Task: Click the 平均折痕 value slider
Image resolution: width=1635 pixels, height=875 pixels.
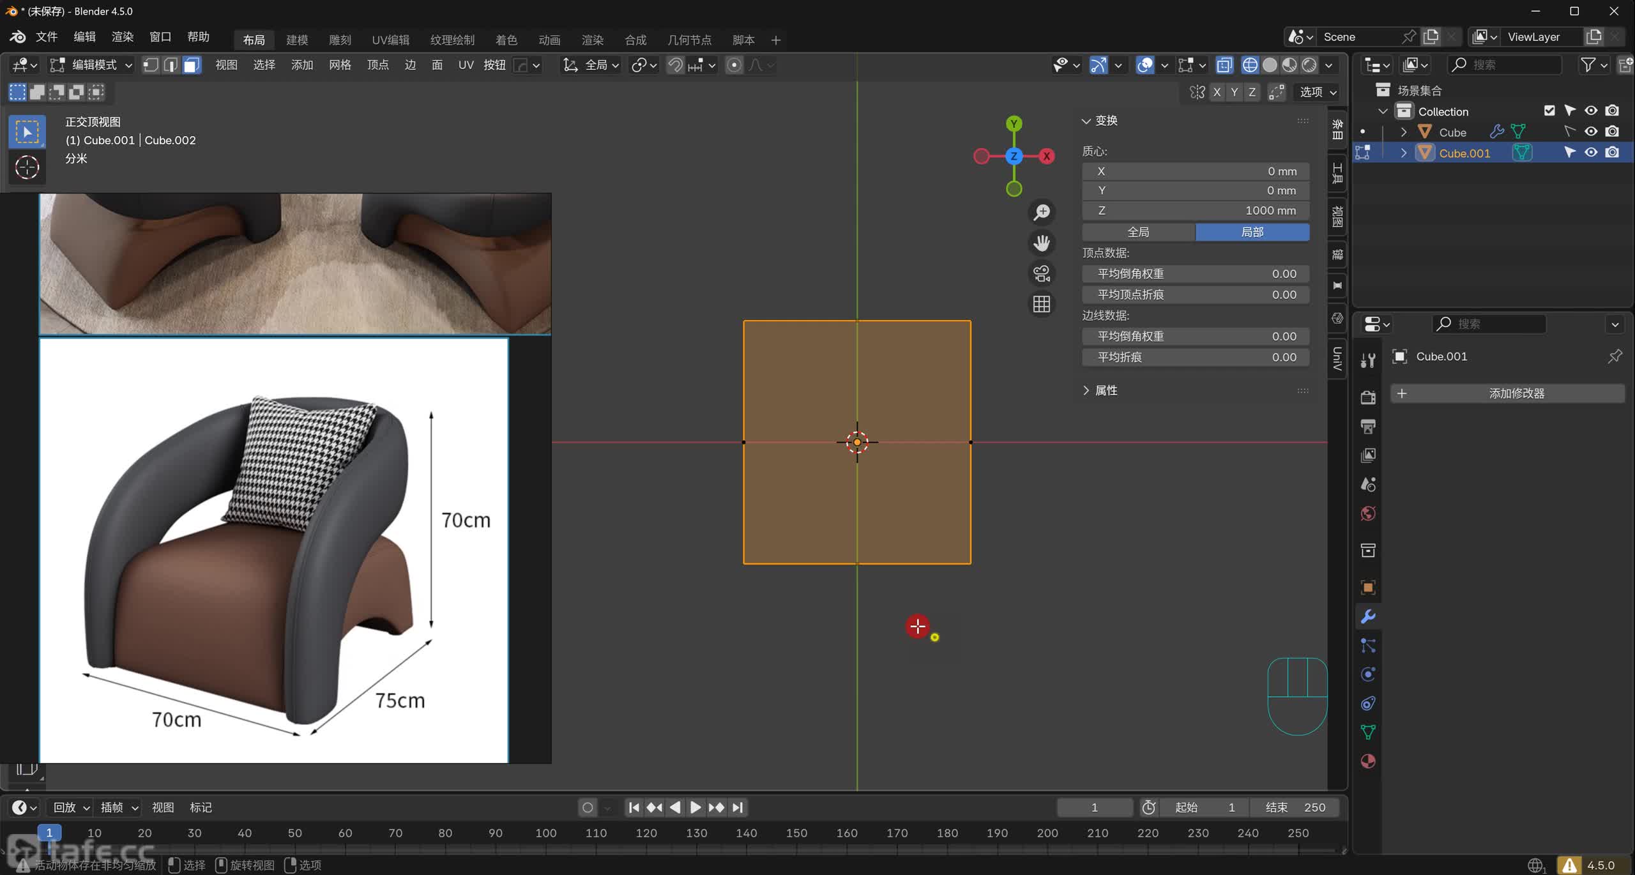Action: pos(1196,357)
